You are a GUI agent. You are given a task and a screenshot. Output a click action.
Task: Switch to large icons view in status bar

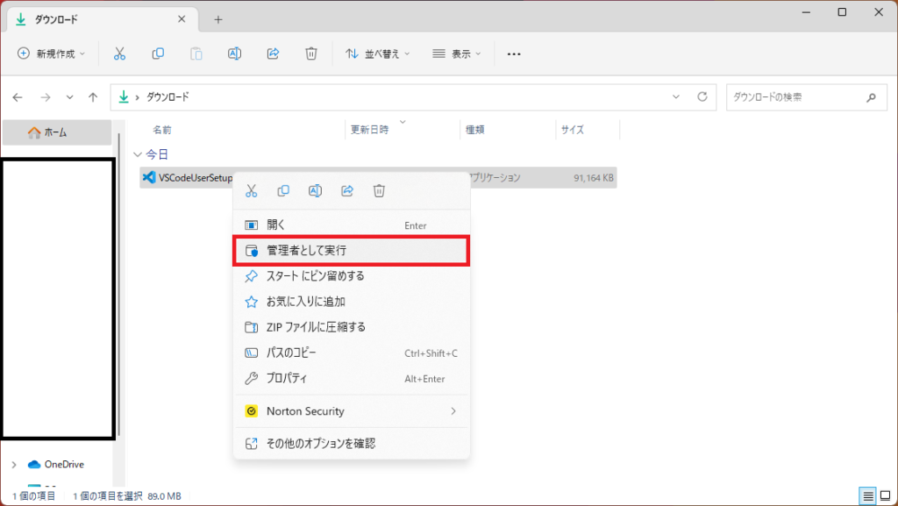[886, 495]
